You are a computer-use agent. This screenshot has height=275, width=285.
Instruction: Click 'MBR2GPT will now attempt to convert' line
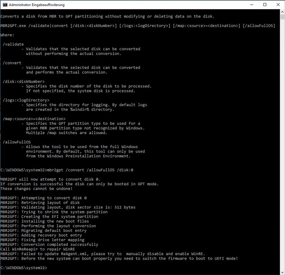click(x=50, y=179)
